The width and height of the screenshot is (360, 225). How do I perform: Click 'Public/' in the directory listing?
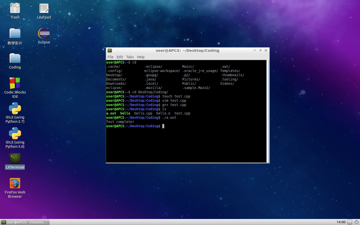(189, 84)
